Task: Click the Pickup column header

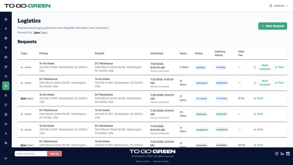Action: [44, 53]
